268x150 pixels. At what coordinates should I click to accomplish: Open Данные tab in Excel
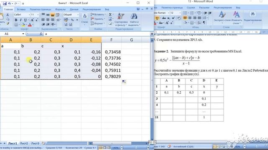coord(74,9)
